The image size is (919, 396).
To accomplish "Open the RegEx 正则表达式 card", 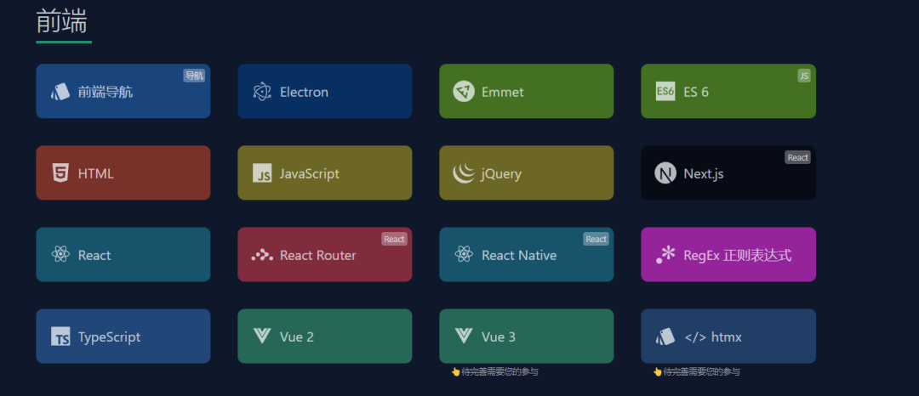I will [x=728, y=254].
